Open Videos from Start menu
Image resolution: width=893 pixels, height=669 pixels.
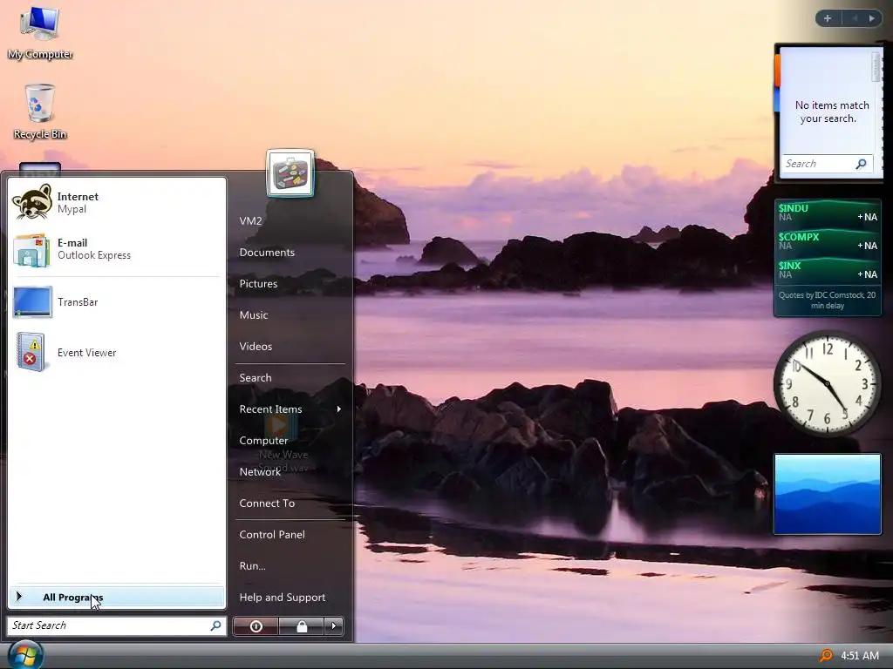256,346
